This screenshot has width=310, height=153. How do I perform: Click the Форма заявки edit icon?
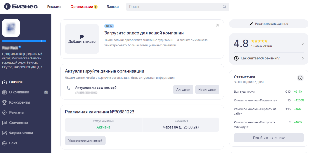tap(4, 133)
